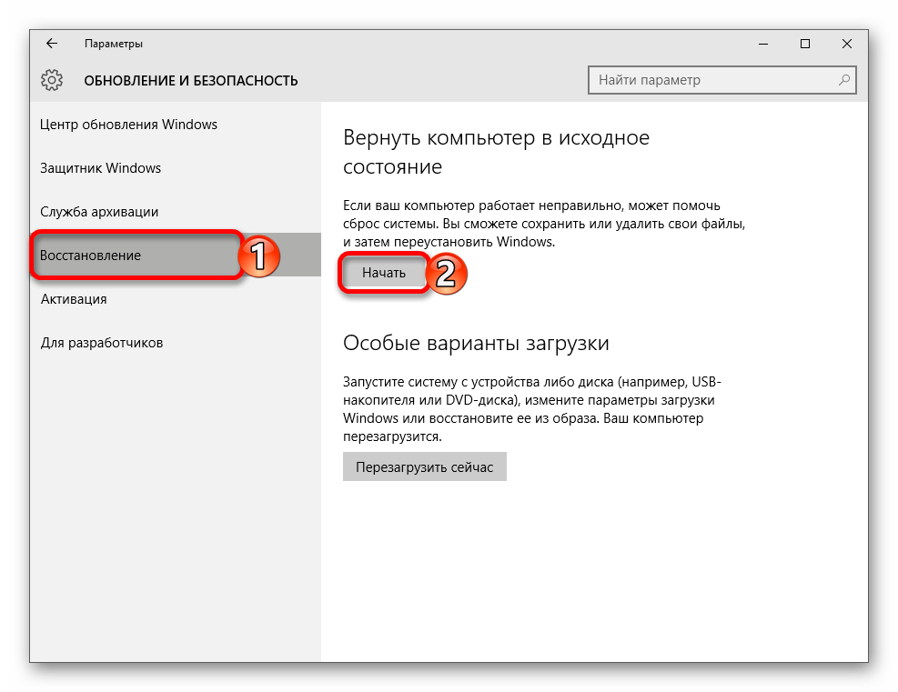
Task: Click the 'Особые варианты загрузки' heading
Action: coord(476,344)
